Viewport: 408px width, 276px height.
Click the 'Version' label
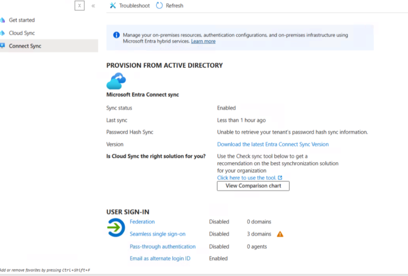pos(115,144)
